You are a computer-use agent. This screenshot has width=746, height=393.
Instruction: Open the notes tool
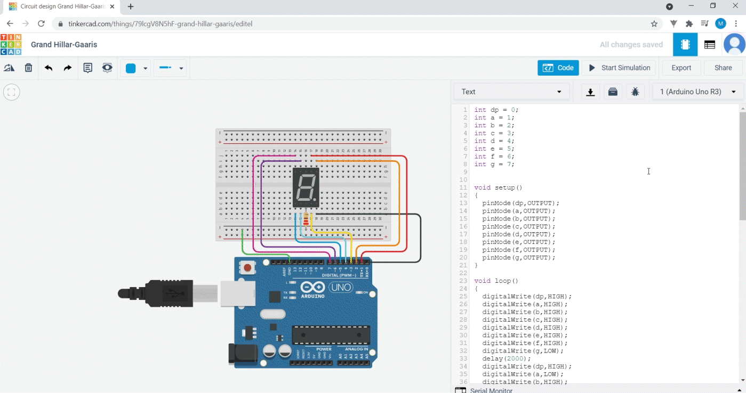pos(88,68)
